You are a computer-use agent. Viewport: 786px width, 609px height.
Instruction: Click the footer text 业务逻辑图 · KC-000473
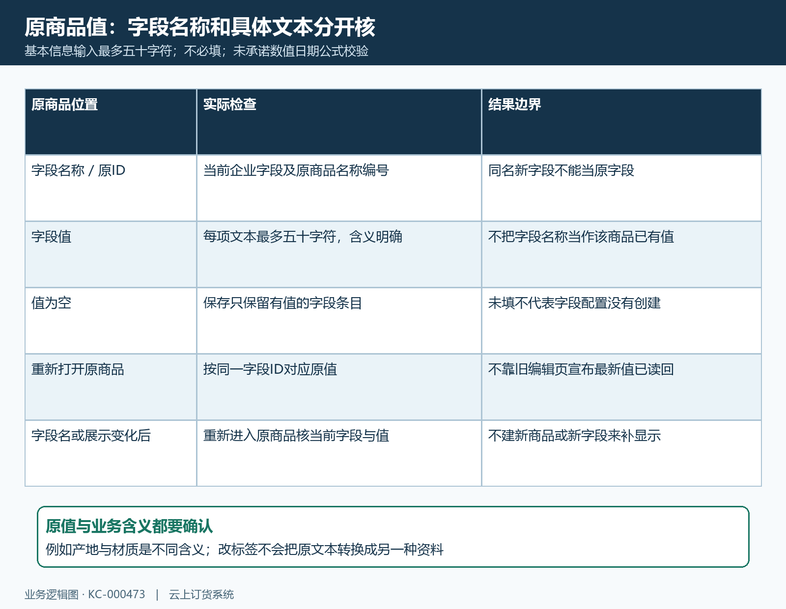(x=85, y=594)
